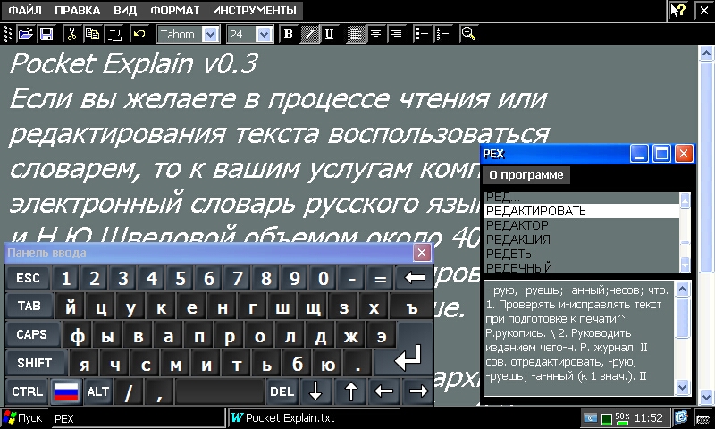Viewport: 715px width, 429px height.
Task: Select РЕДАКТИРОВАТЬ in the PEX word list
Action: pyautogui.click(x=582, y=211)
